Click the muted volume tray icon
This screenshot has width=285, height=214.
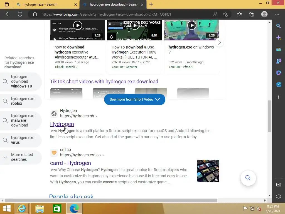coord(259,209)
